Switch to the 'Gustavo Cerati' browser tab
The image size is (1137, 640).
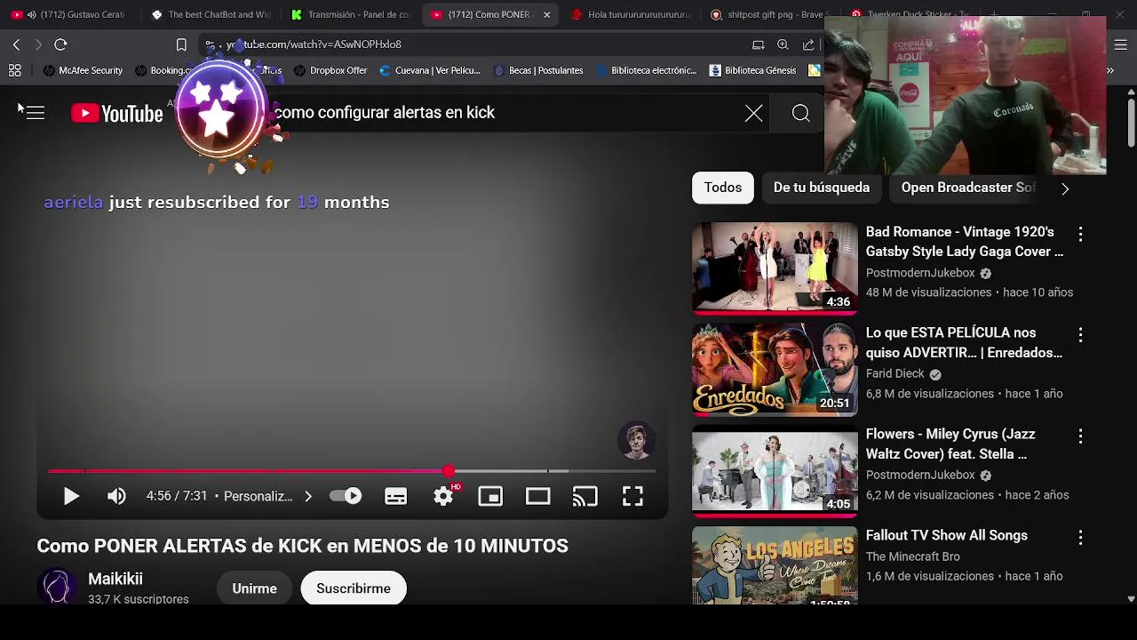pyautogui.click(x=69, y=14)
